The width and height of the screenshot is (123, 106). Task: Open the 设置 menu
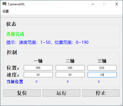(6, 11)
